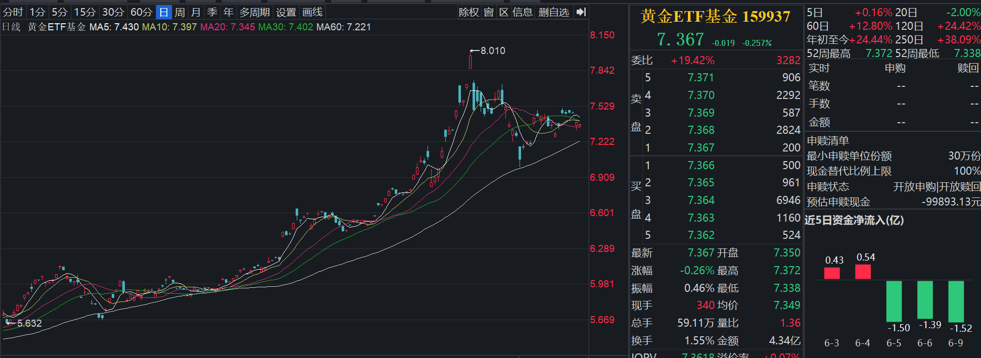
Task: Switch to the 月 monthly chart
Action: point(196,12)
